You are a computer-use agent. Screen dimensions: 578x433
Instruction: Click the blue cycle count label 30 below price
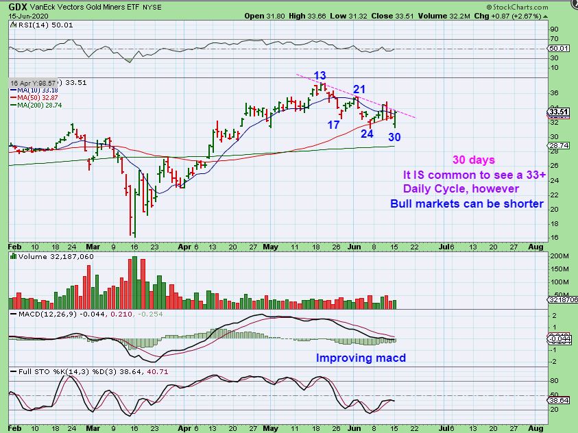click(394, 137)
